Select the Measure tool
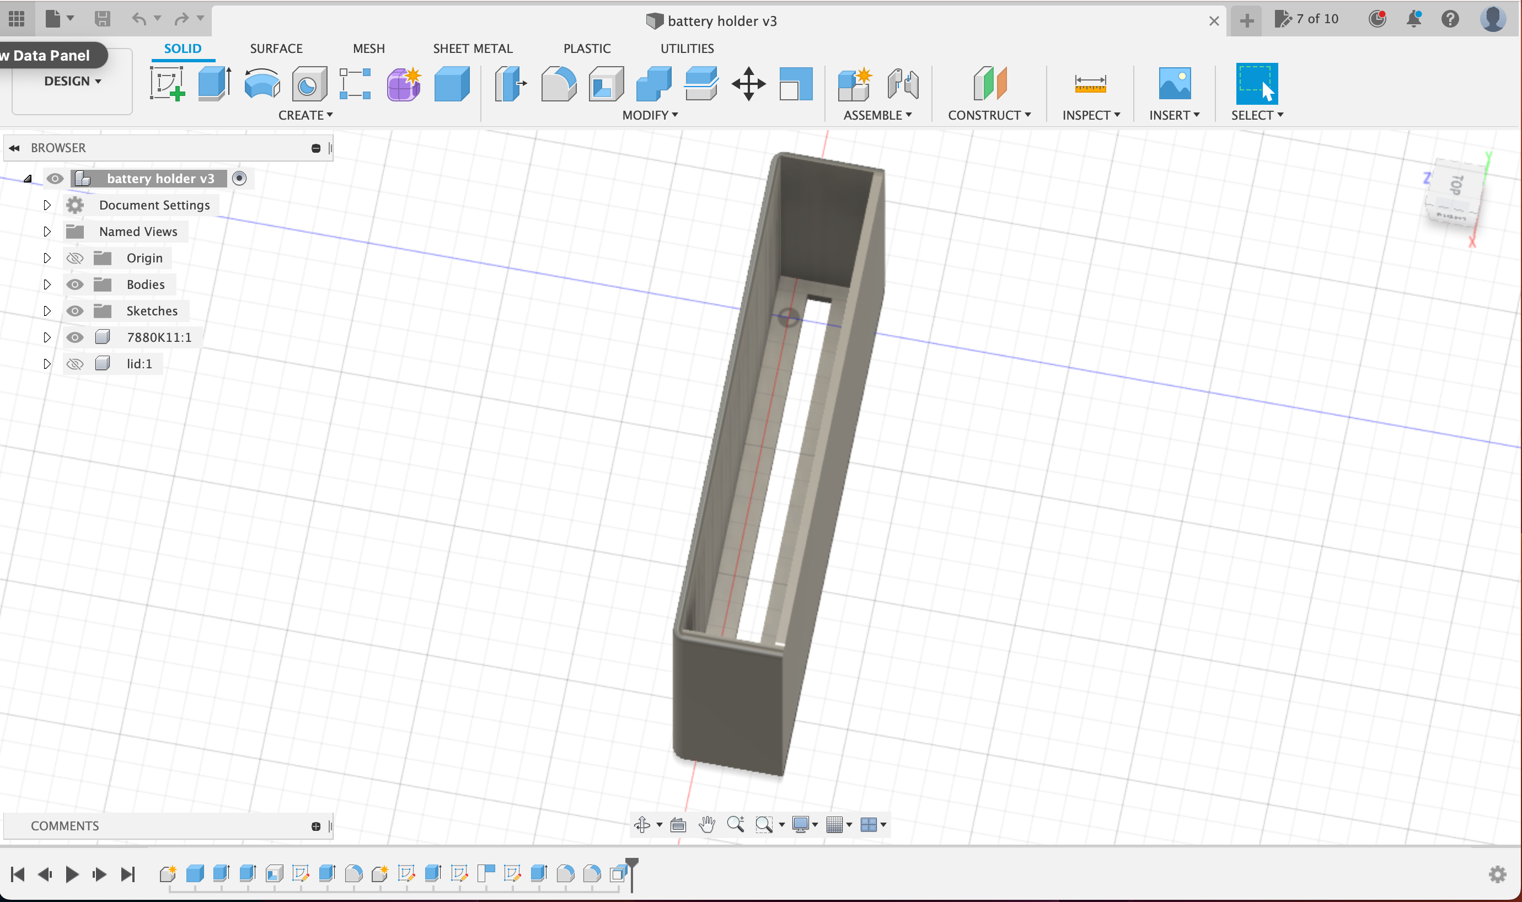Viewport: 1522px width, 902px height. (1090, 84)
